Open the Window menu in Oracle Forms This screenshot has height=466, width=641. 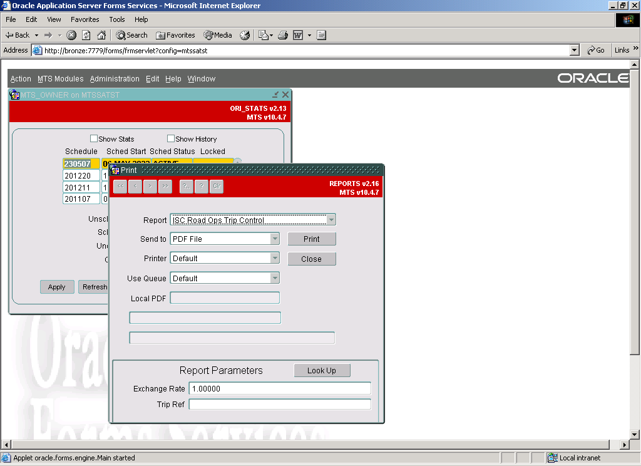[x=202, y=79]
